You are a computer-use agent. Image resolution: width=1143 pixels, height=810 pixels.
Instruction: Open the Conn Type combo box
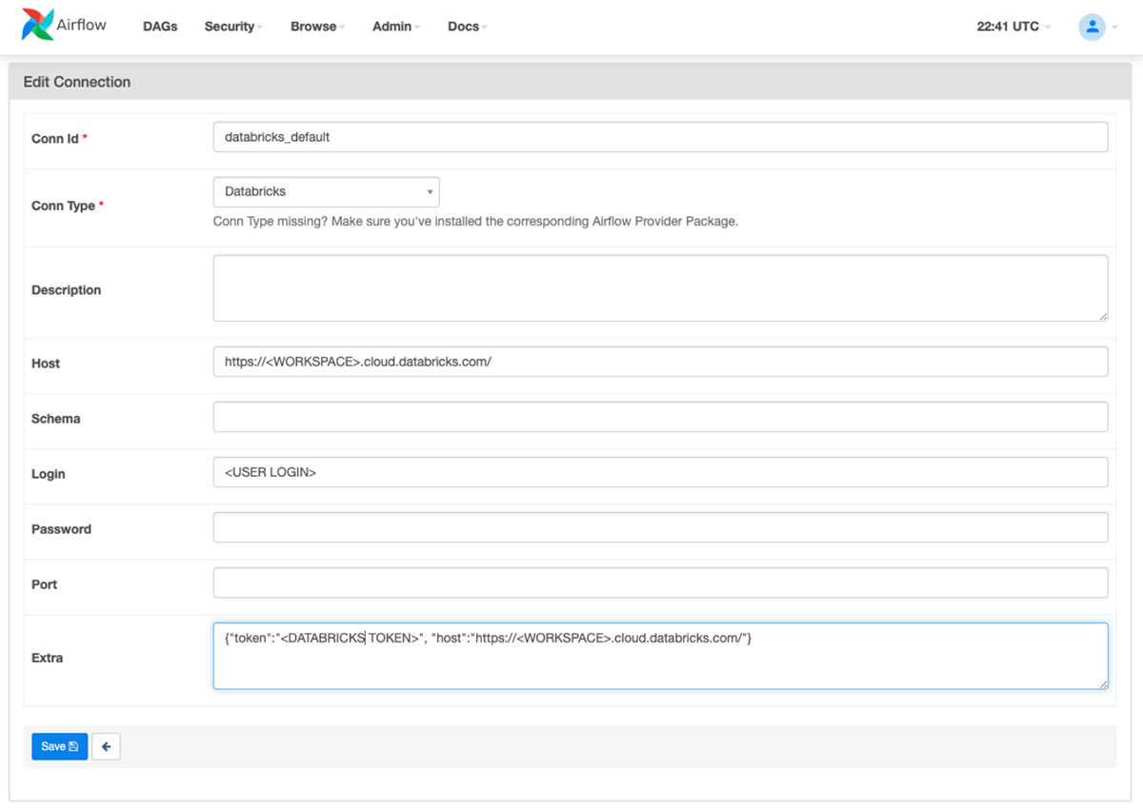point(326,191)
